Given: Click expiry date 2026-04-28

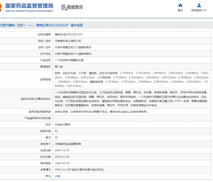Looking at the screenshot, I should point(62,163).
